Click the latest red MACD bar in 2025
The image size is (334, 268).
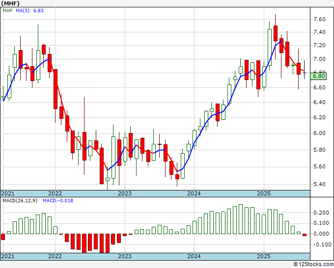point(305,235)
